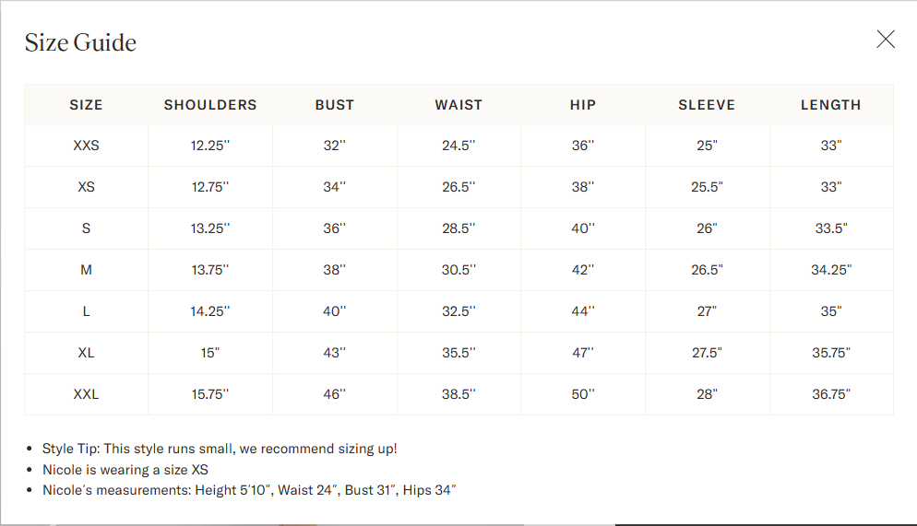The image size is (917, 526).
Task: Click the BUST column header
Action: (x=335, y=105)
